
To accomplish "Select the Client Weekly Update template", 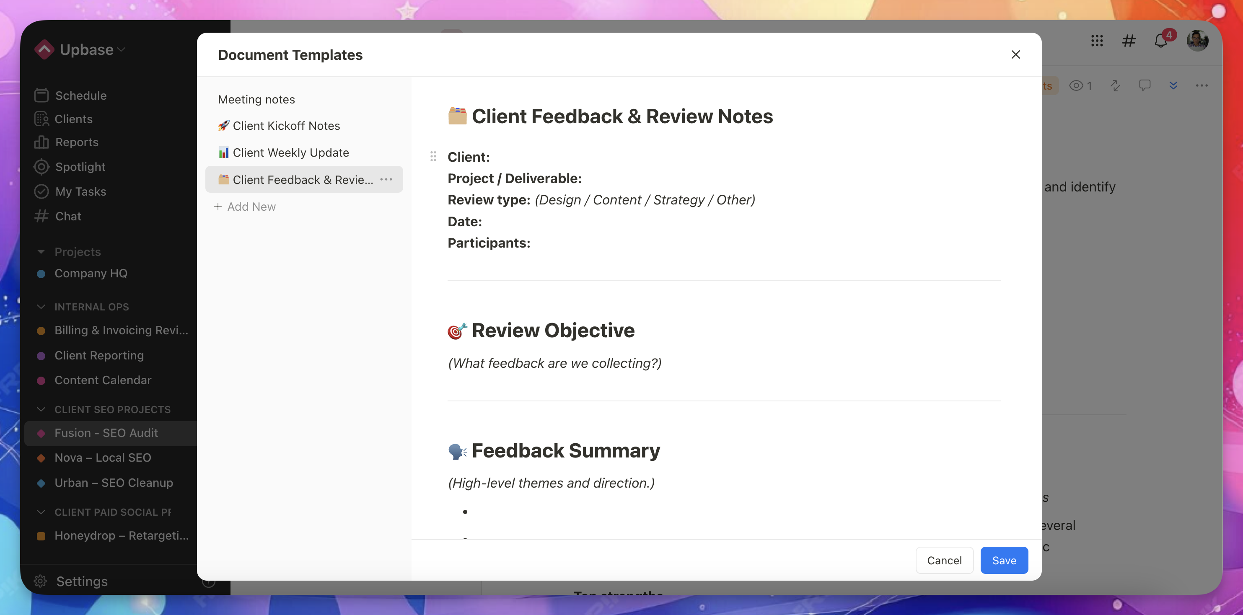I will point(290,152).
